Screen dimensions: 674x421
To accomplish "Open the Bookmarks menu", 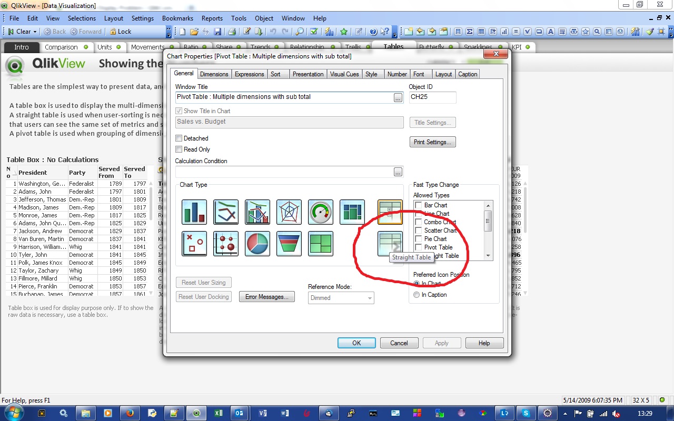I will click(x=178, y=18).
